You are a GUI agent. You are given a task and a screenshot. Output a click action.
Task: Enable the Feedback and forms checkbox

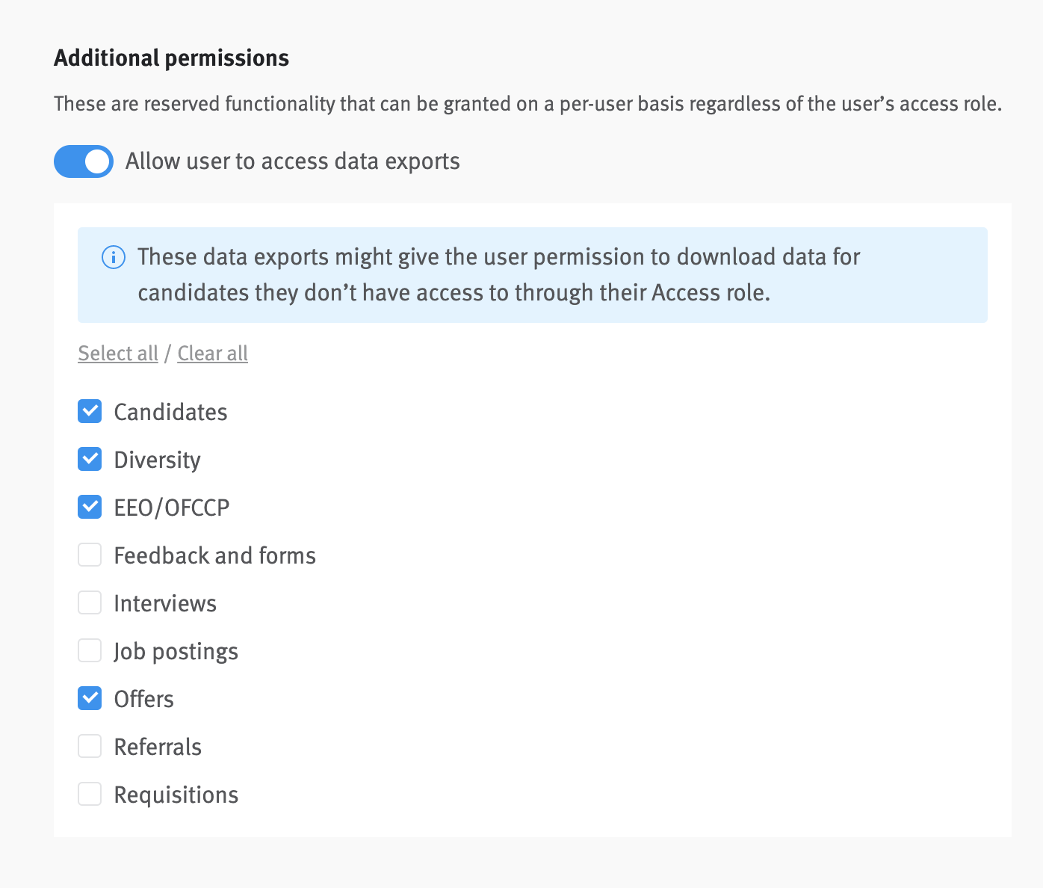(90, 555)
